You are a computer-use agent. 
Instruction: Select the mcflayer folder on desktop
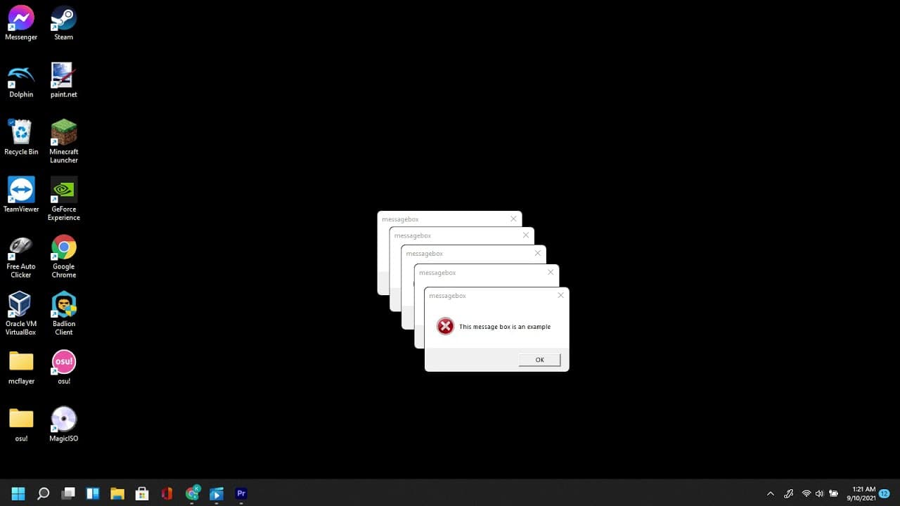coord(21,368)
